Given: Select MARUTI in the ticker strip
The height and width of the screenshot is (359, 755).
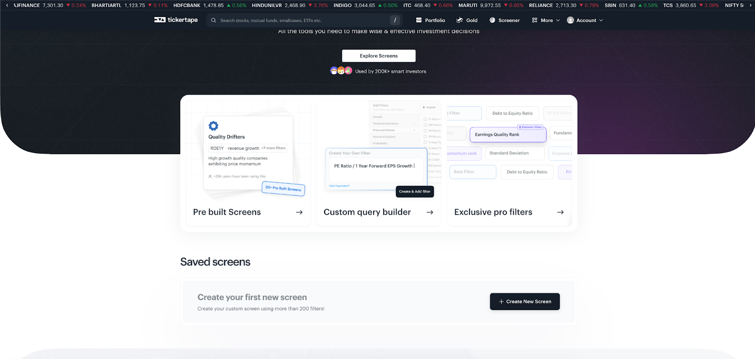Looking at the screenshot, I should click(491, 5).
